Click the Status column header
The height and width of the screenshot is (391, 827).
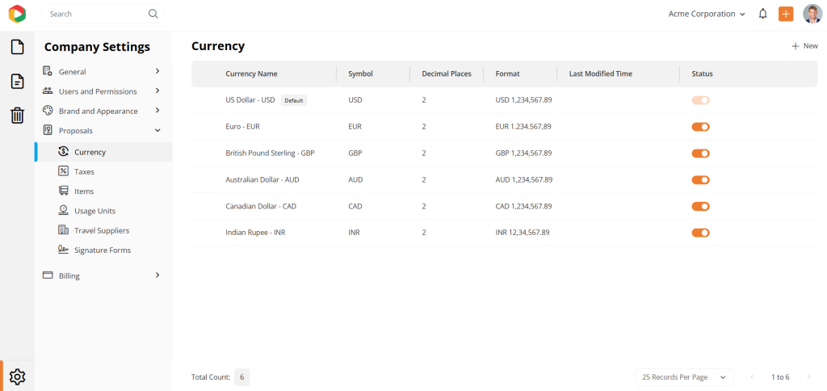[x=702, y=74]
